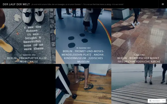Select the 17. September 2022 date

[x=28, y=55]
